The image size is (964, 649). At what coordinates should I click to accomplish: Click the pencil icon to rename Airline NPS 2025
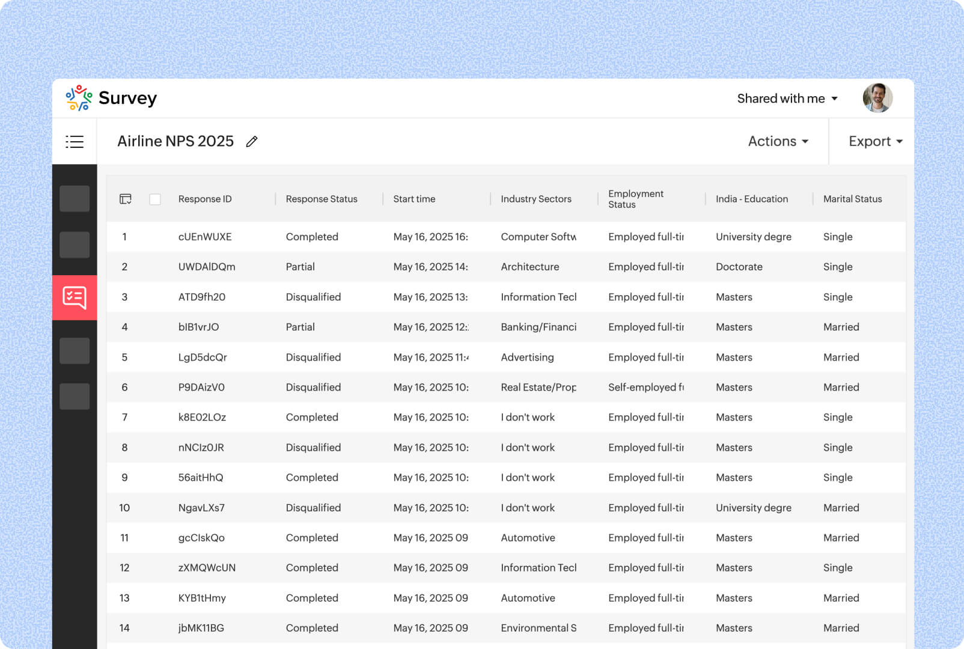coord(251,141)
